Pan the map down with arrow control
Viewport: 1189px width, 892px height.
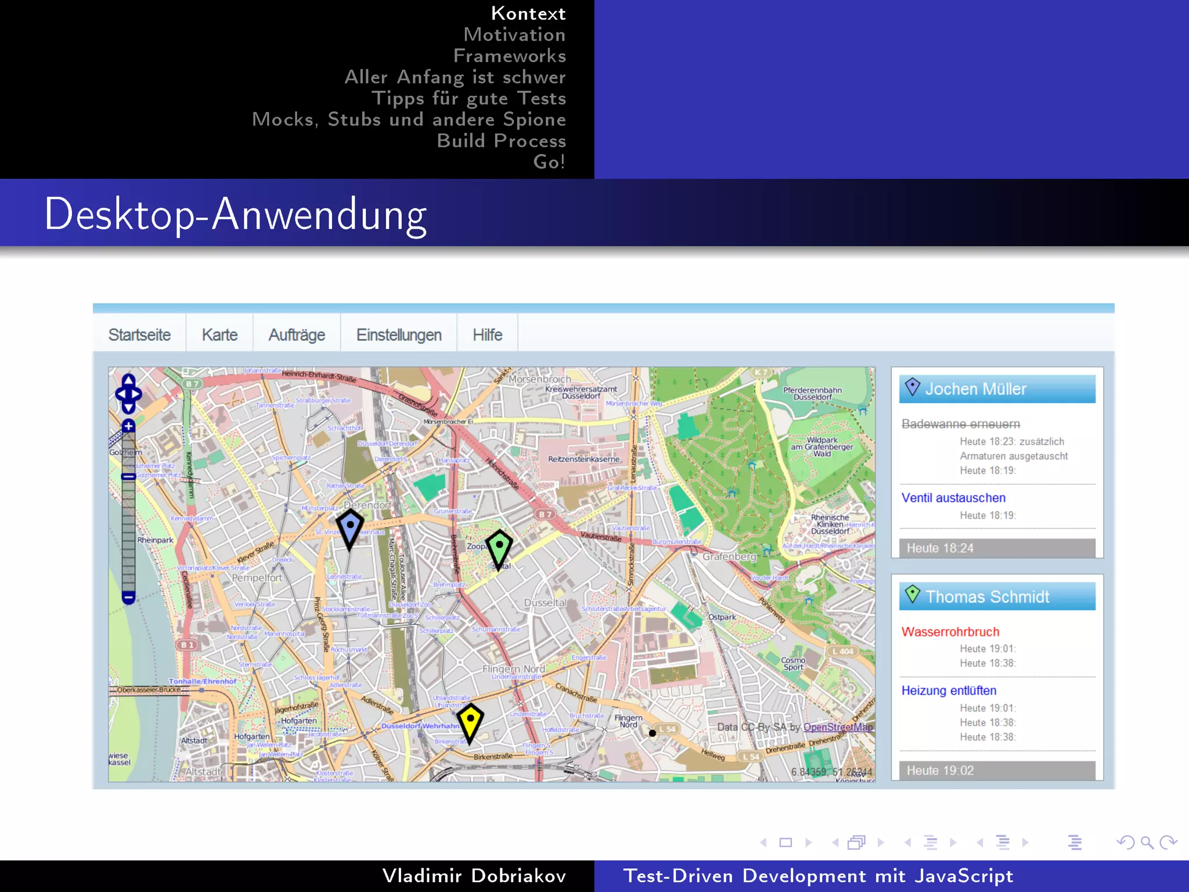point(128,408)
